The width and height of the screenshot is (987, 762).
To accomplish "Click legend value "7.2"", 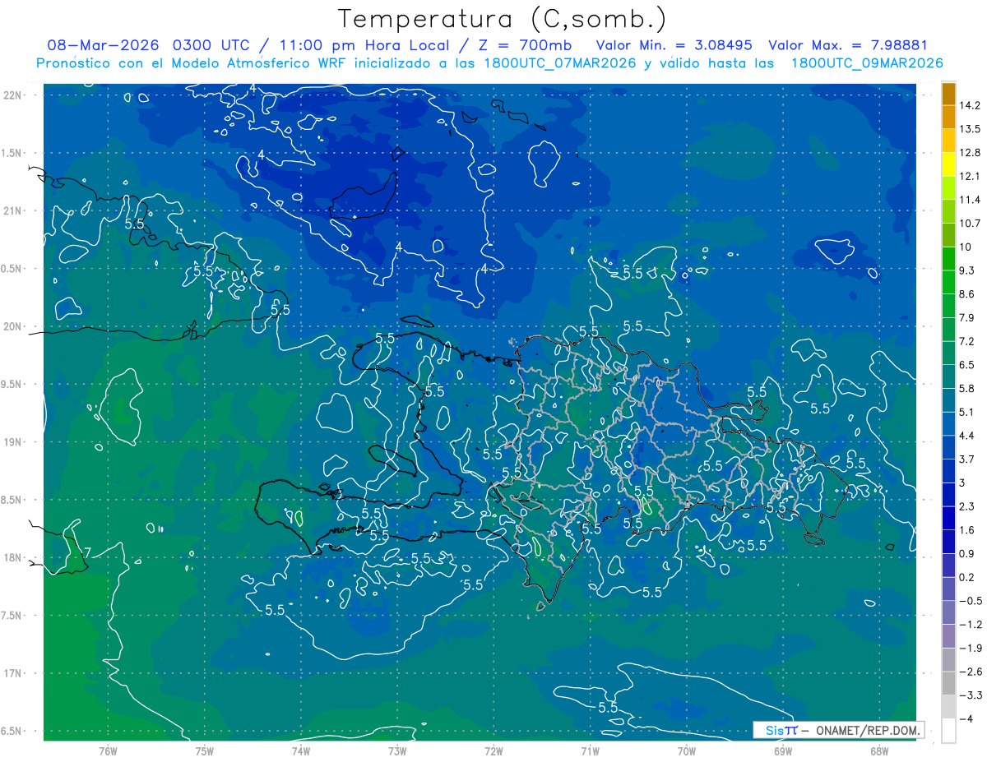I will [968, 341].
